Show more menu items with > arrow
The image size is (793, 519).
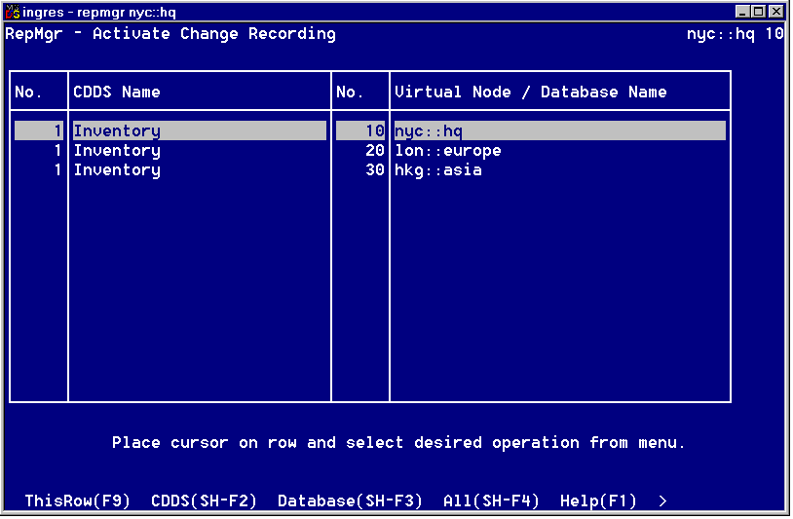coord(662,500)
